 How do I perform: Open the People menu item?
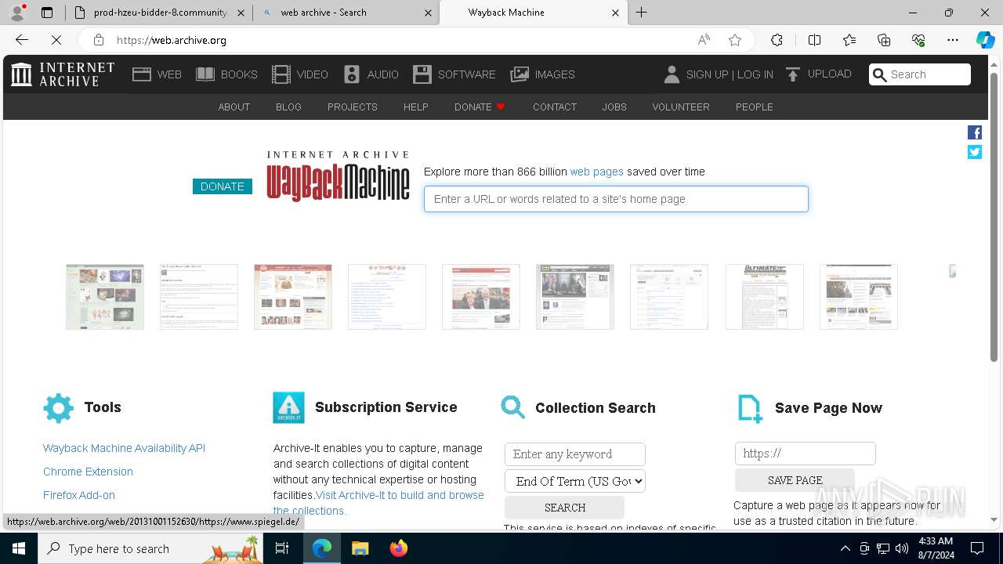pos(755,107)
